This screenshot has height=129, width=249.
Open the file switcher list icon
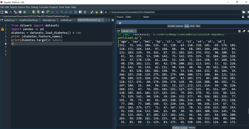(x=20, y=12)
